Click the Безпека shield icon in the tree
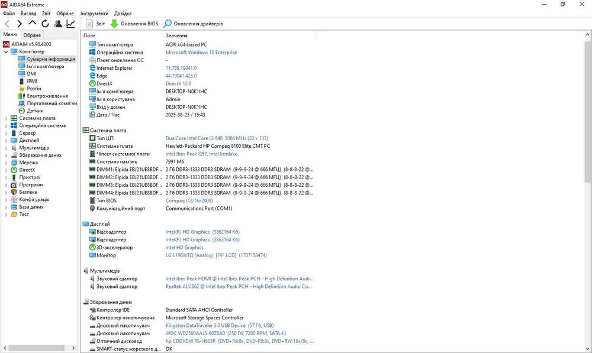The height and width of the screenshot is (353, 592). pyautogui.click(x=14, y=192)
